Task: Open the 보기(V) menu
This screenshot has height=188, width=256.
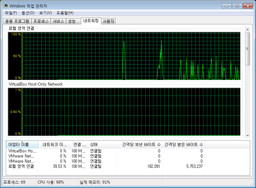Action: (x=46, y=13)
